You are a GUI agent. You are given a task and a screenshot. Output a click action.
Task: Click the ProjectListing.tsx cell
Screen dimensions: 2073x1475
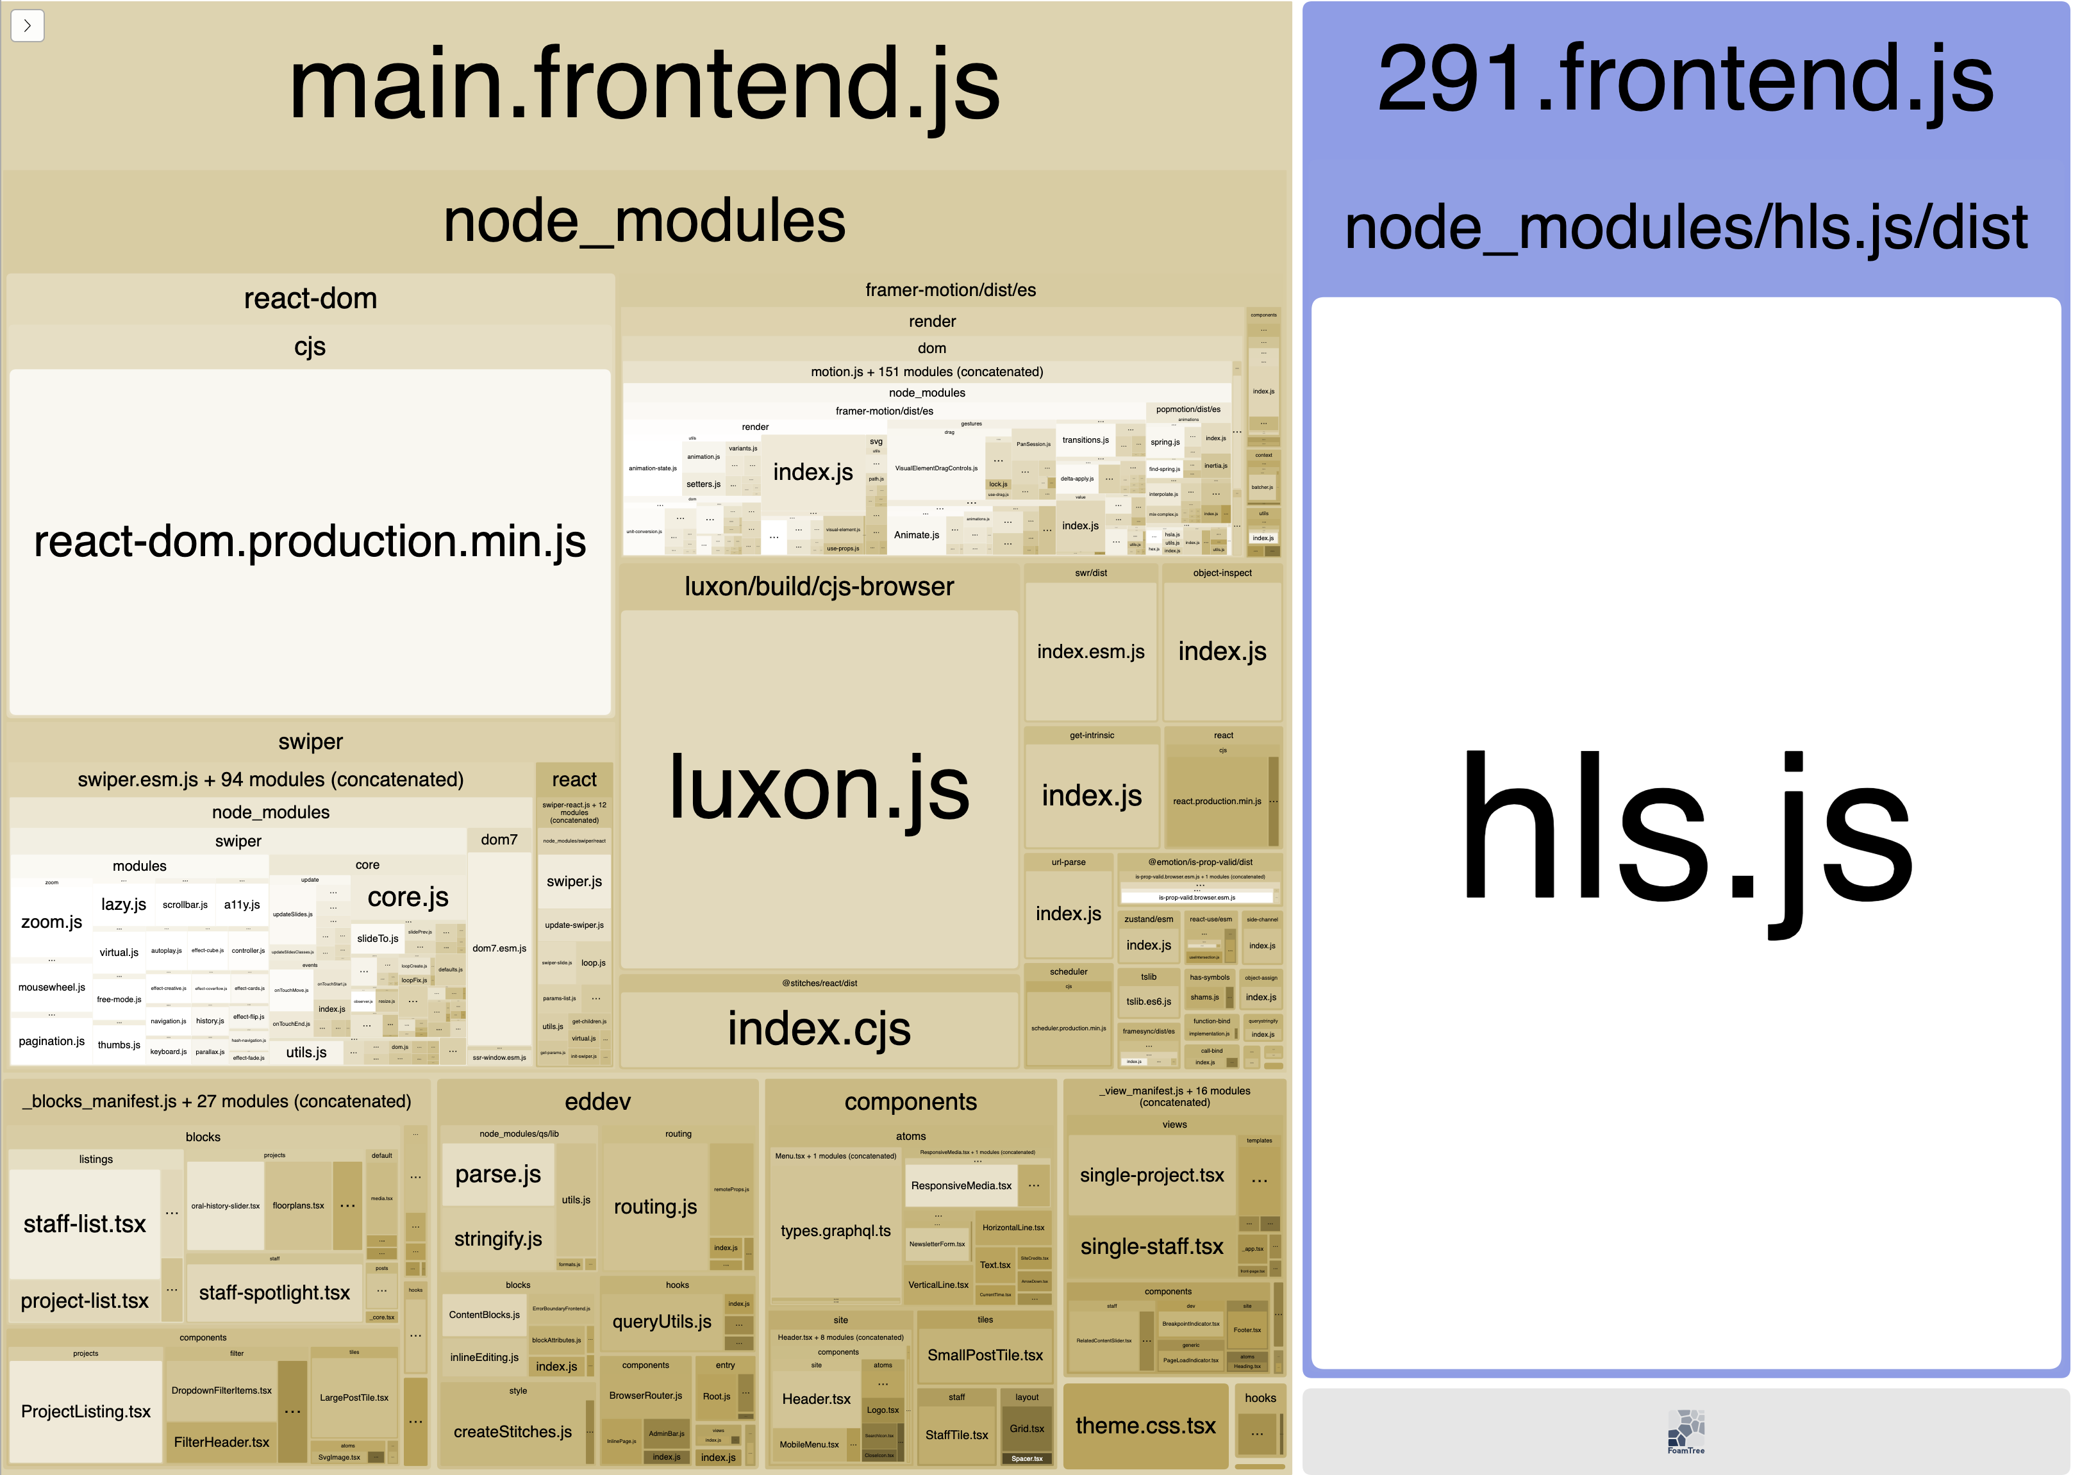[x=85, y=1412]
